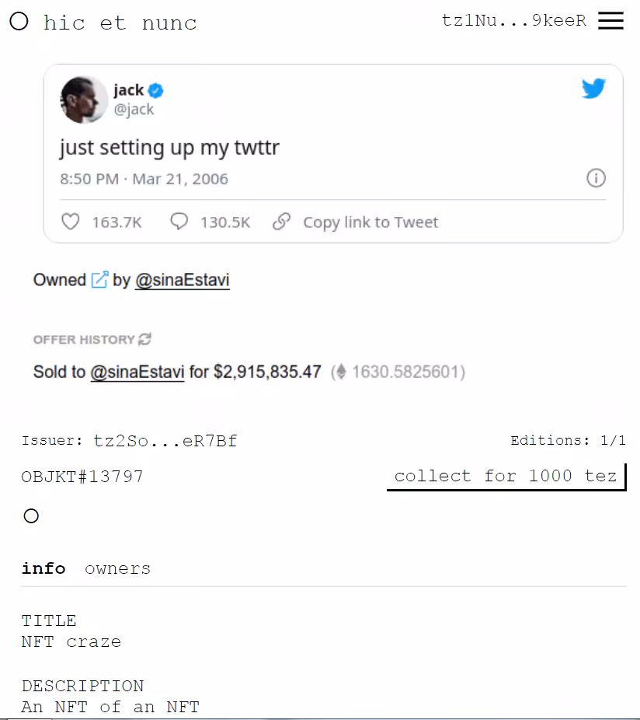The image size is (640, 720).
Task: Refresh offer history with arrows icon
Action: [145, 339]
